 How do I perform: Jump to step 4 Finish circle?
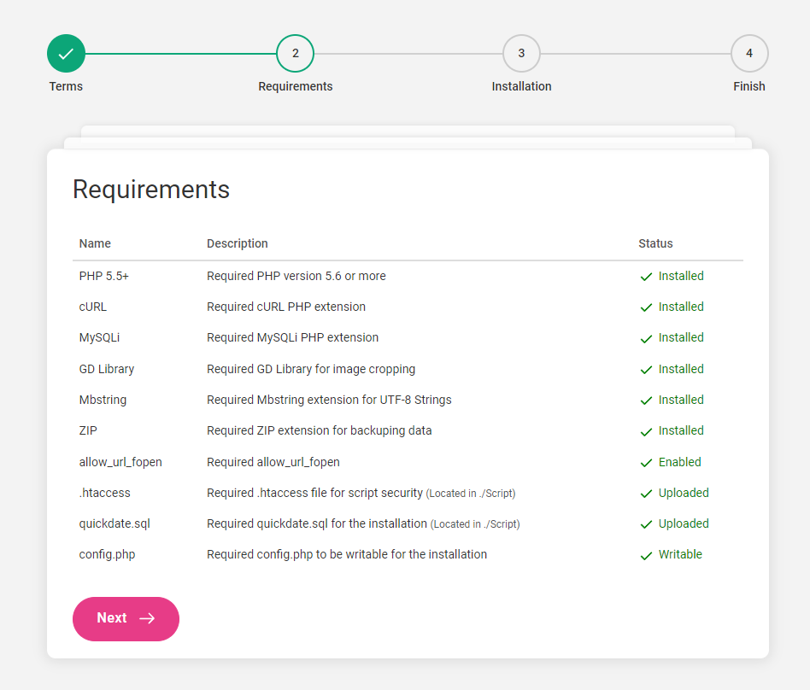tap(749, 54)
